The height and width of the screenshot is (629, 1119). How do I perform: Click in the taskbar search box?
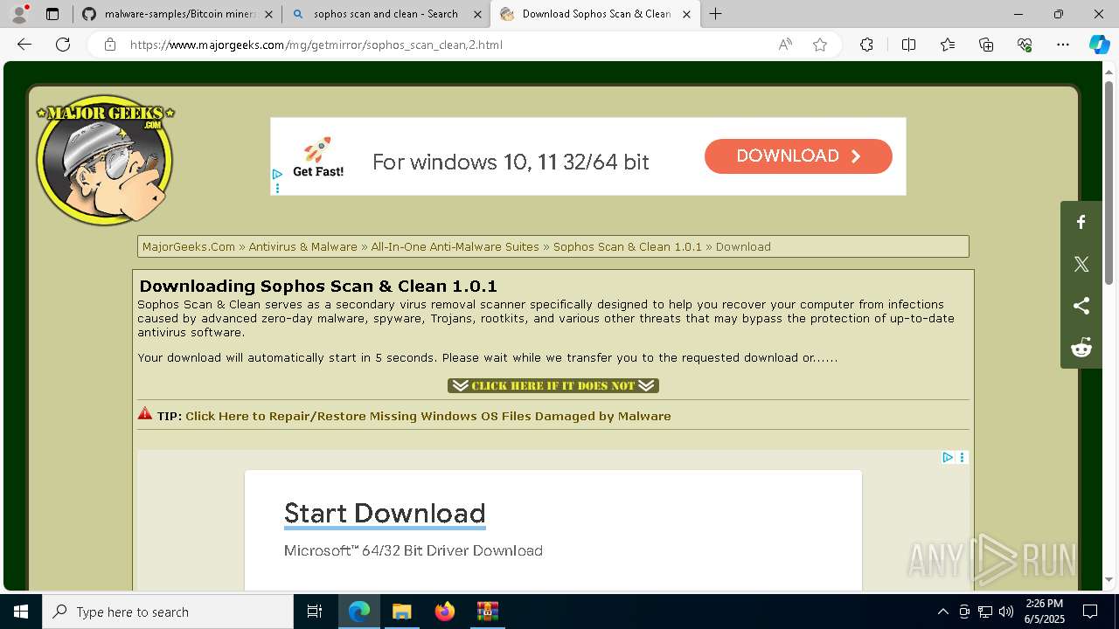coord(168,612)
